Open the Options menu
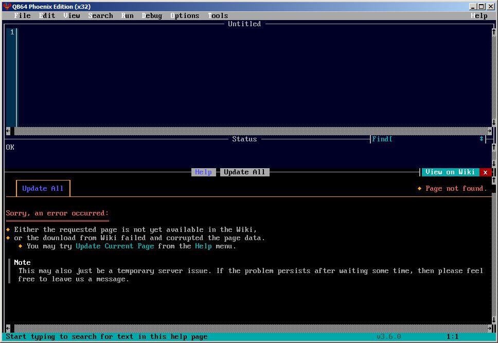The width and height of the screenshot is (498, 343). [185, 15]
